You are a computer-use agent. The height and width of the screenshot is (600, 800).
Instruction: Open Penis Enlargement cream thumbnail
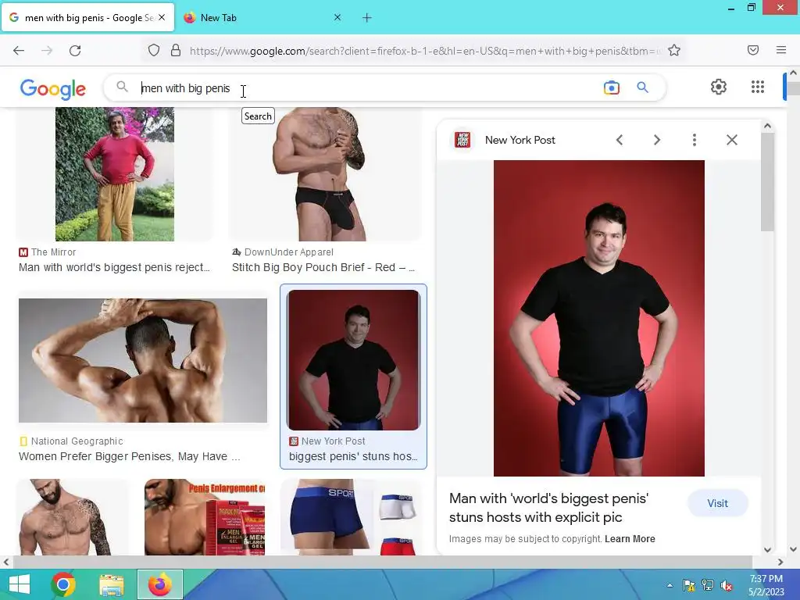205,517
